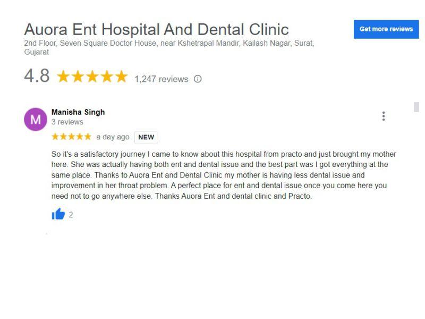Open the three-dot menu on Manisha Singh's review
The image size is (425, 319).
click(x=383, y=116)
